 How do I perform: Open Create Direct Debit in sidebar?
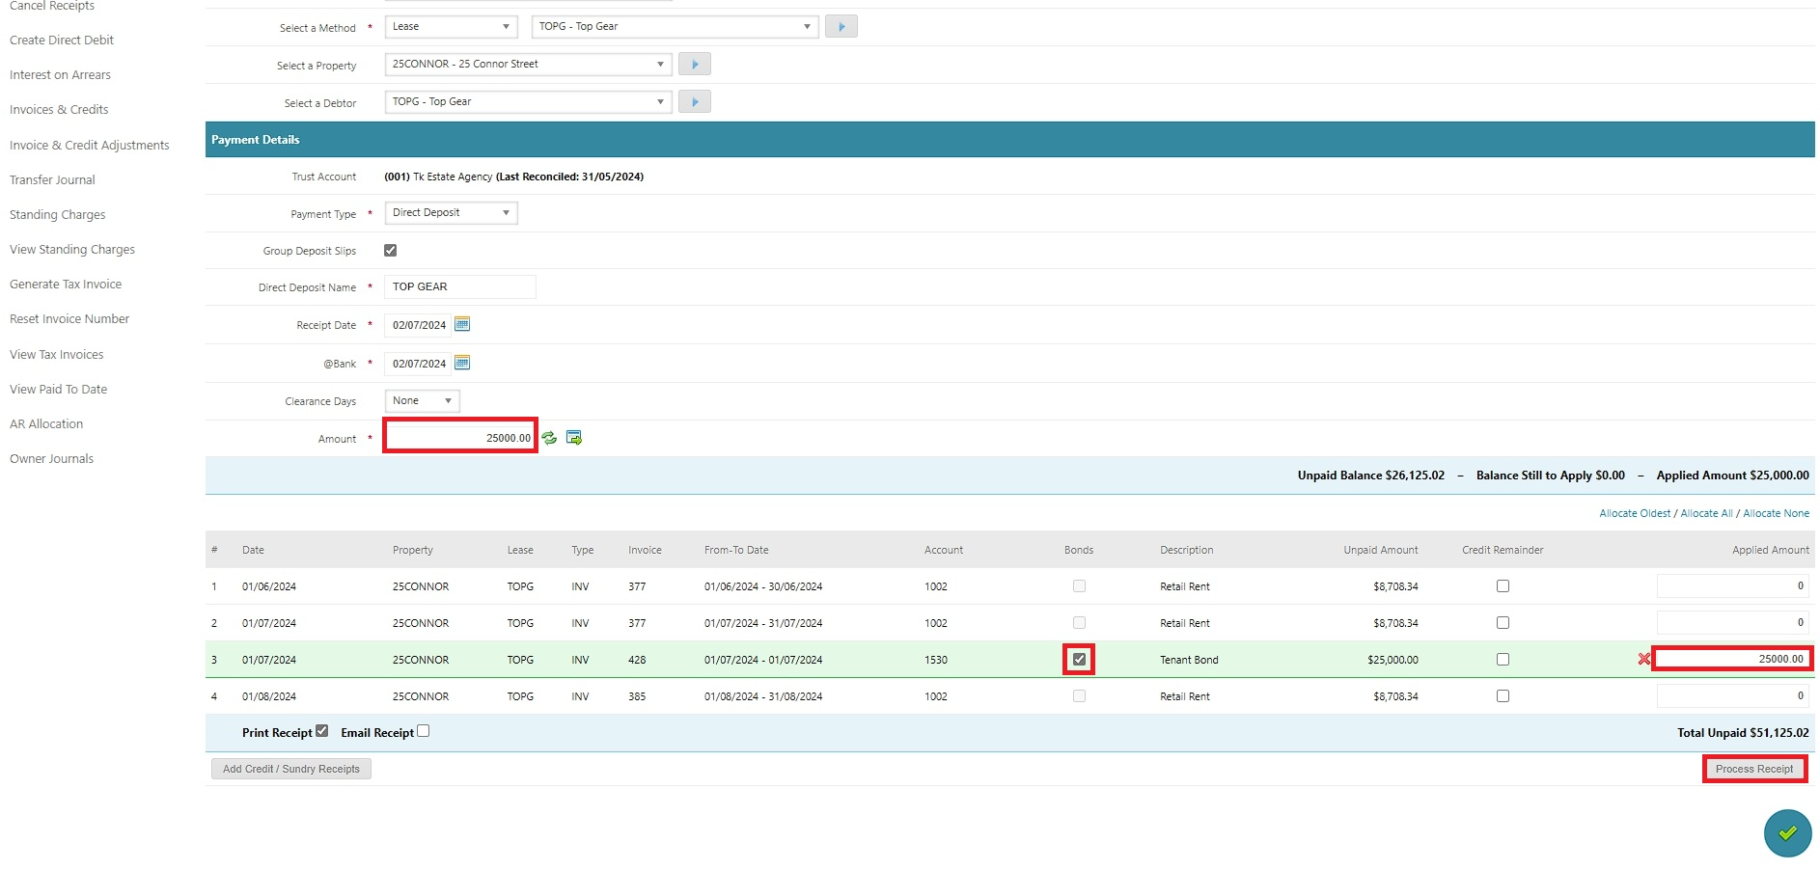point(62,41)
